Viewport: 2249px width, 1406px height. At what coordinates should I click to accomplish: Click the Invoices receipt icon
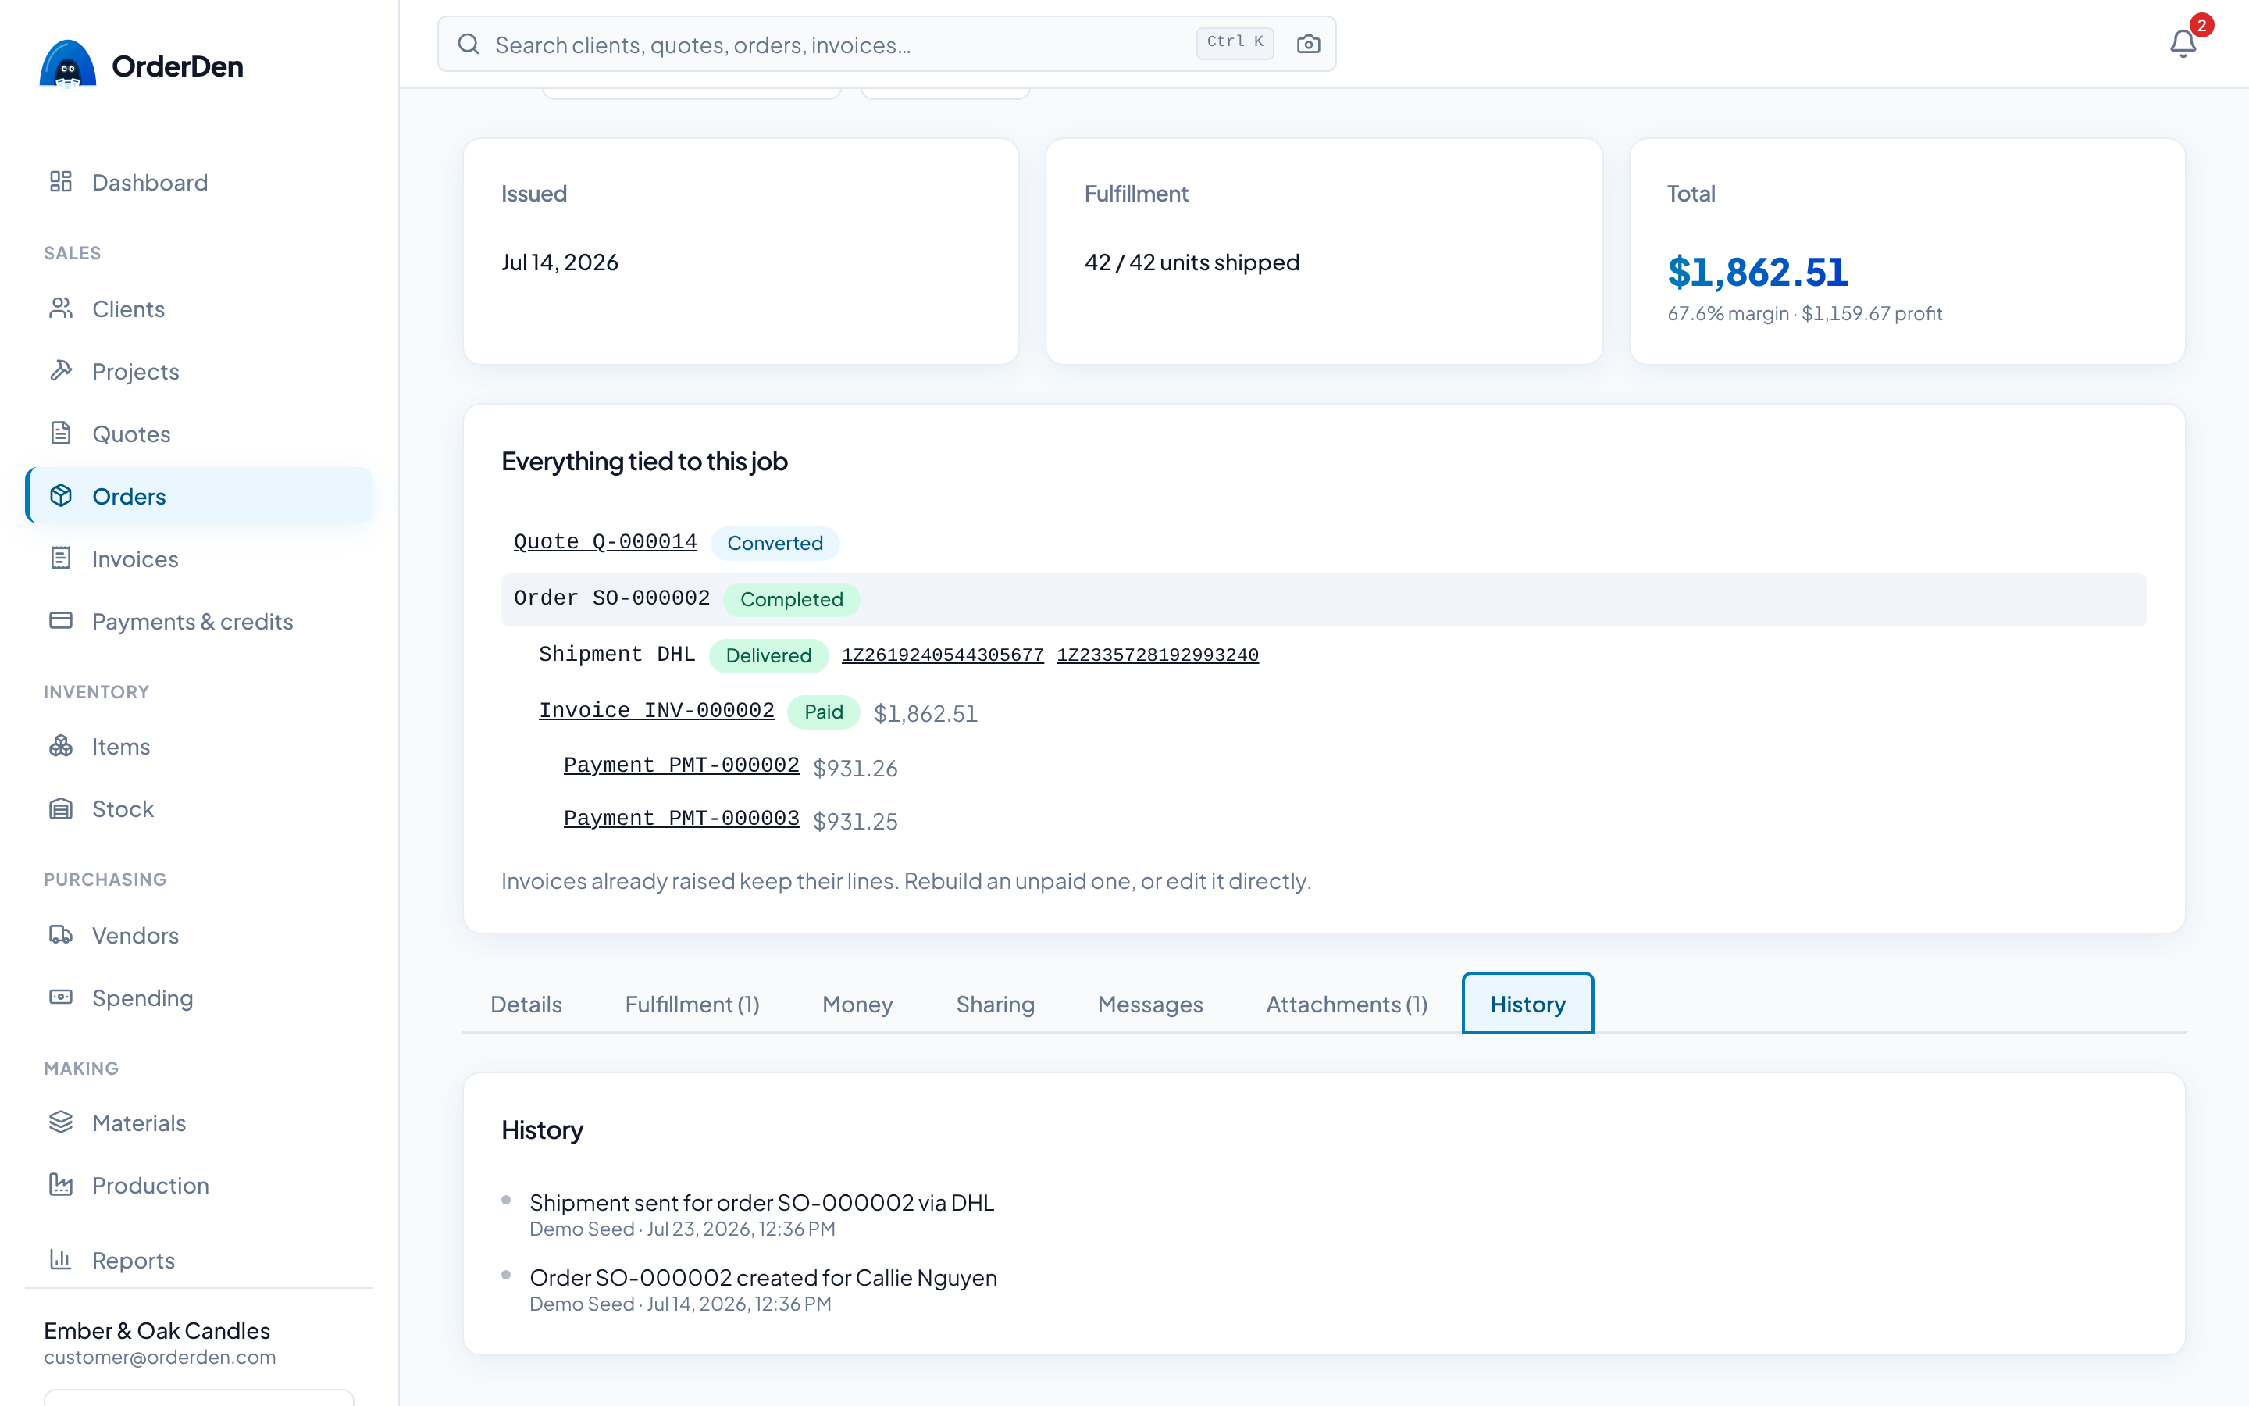62,558
